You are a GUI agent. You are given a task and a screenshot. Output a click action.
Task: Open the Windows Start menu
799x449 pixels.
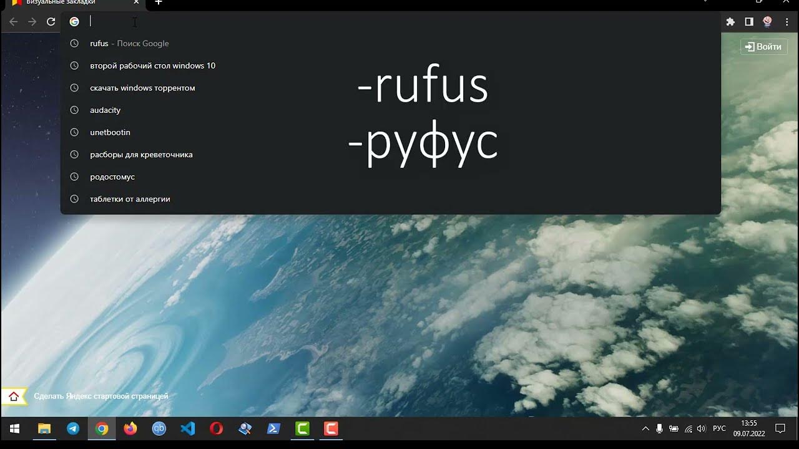(15, 429)
